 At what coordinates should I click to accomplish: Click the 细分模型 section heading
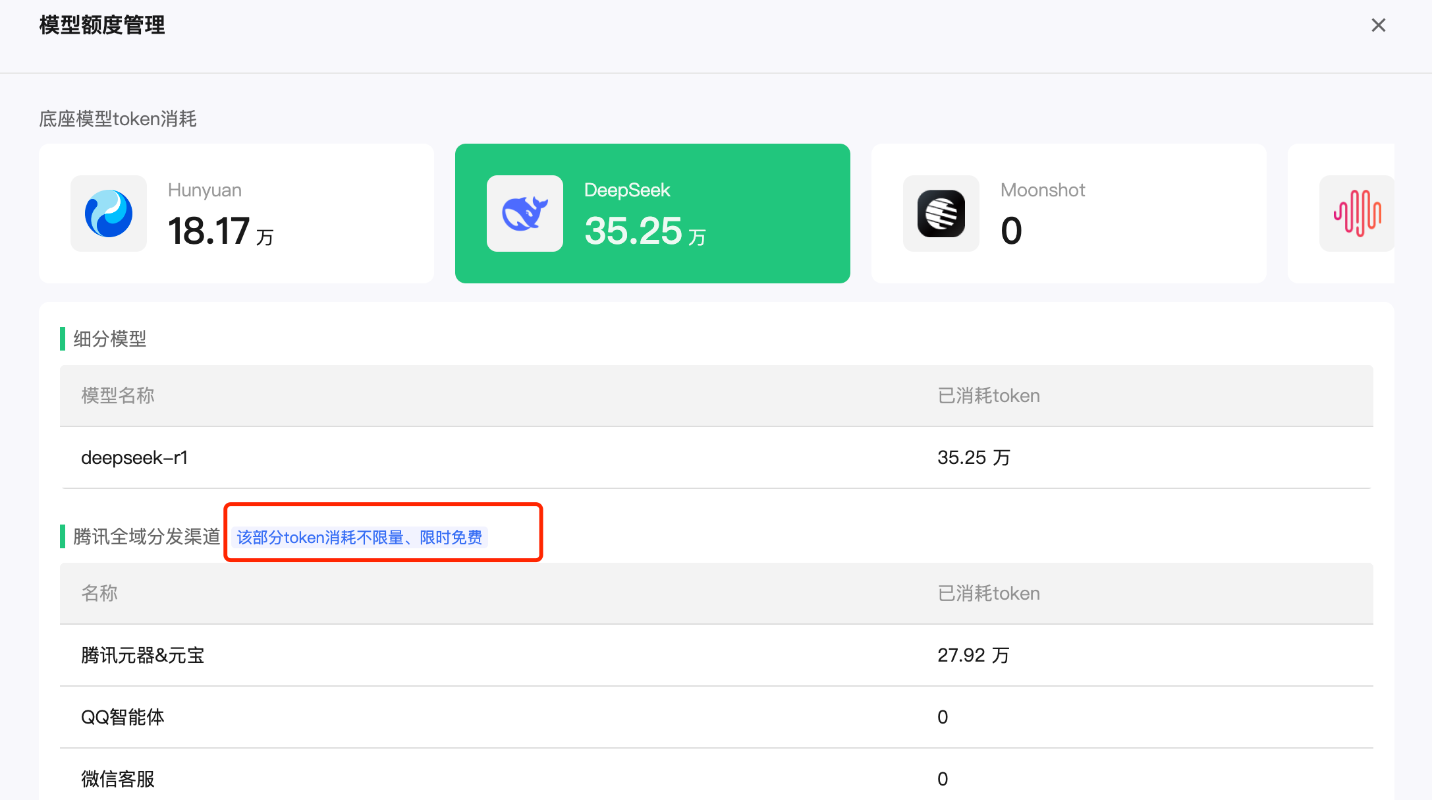[110, 339]
